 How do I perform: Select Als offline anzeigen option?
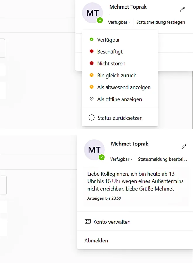pos(119,99)
